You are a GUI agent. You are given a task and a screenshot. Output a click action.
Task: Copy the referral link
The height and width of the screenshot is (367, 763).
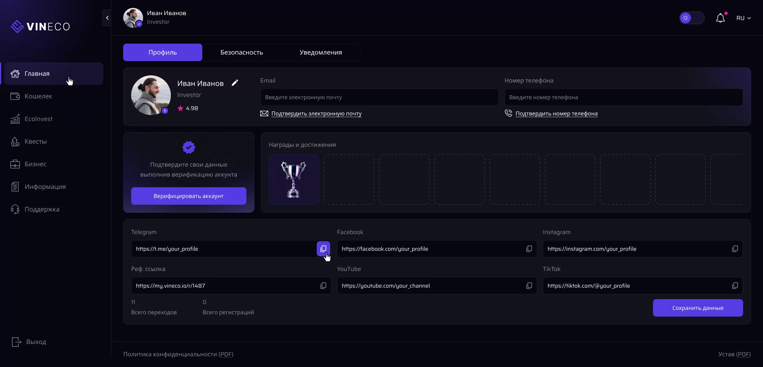[x=323, y=286]
